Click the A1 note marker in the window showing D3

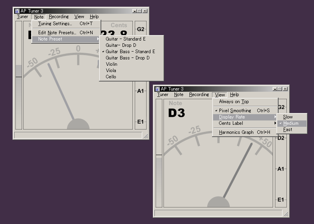click(x=281, y=169)
